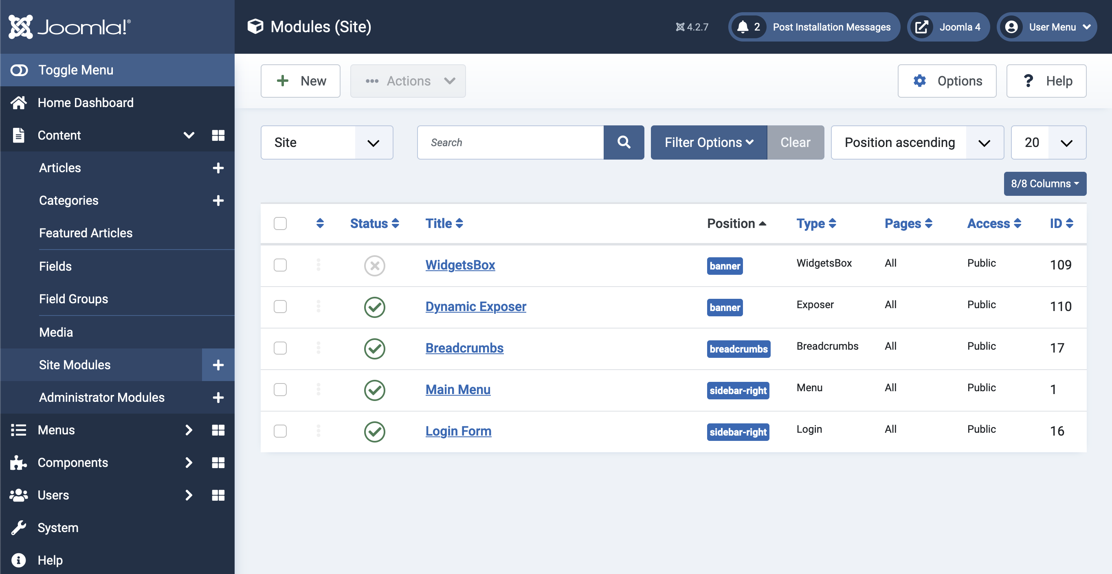
Task: Create a new module with New button
Action: click(x=300, y=81)
